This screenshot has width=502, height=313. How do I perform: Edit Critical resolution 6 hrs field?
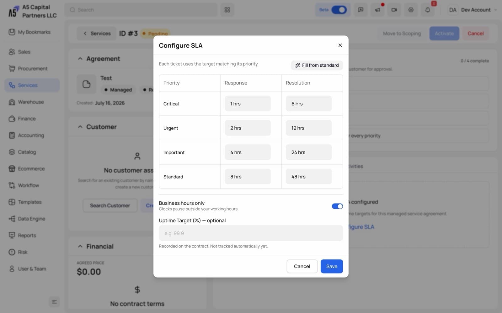coord(309,104)
